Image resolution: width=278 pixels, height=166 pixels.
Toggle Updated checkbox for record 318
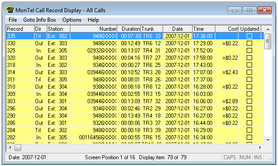pyautogui.click(x=249, y=65)
